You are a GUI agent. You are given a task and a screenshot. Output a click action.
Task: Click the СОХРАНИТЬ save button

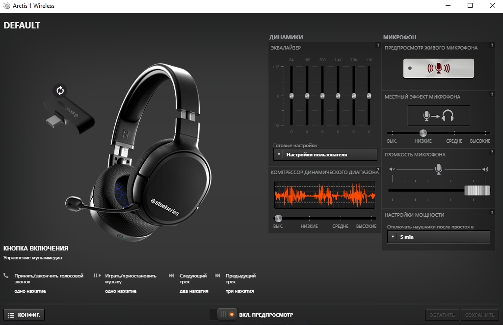click(480, 315)
